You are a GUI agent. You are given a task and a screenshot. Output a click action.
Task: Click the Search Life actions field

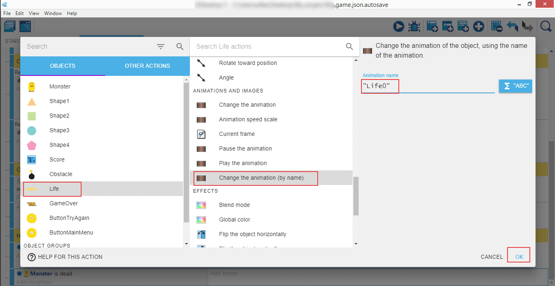tap(268, 47)
